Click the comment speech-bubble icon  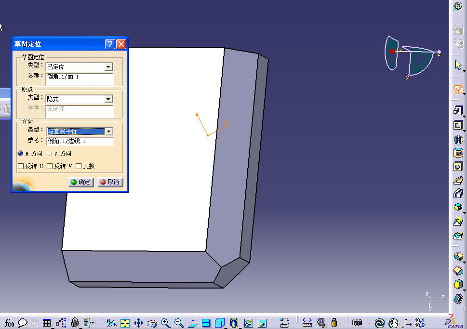pyautogui.click(x=22, y=323)
